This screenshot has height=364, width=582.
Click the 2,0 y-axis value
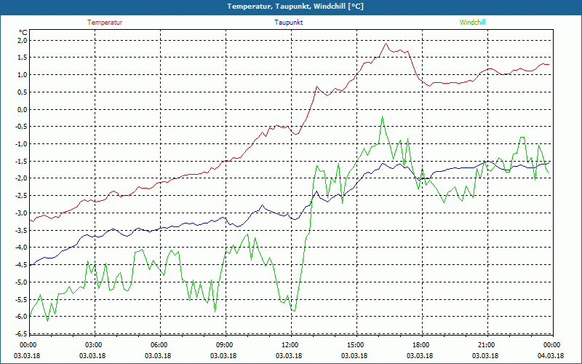click(x=23, y=40)
